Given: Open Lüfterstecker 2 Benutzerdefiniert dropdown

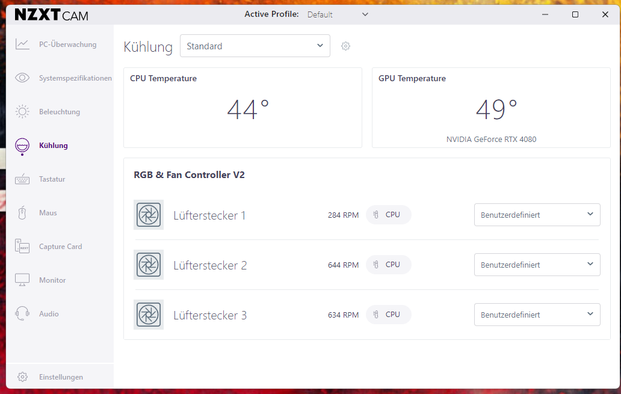Looking at the screenshot, I should click(x=537, y=265).
